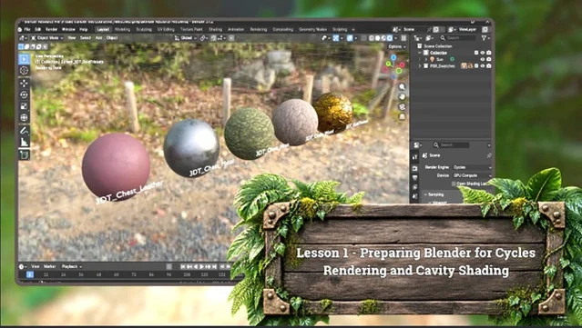Toggle visibility eye for Sun
The width and height of the screenshot is (582, 328).
483,59
